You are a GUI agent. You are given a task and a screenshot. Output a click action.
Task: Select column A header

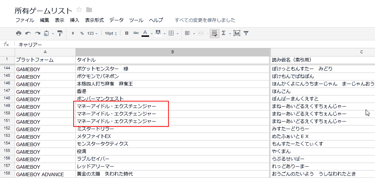coord(45,52)
